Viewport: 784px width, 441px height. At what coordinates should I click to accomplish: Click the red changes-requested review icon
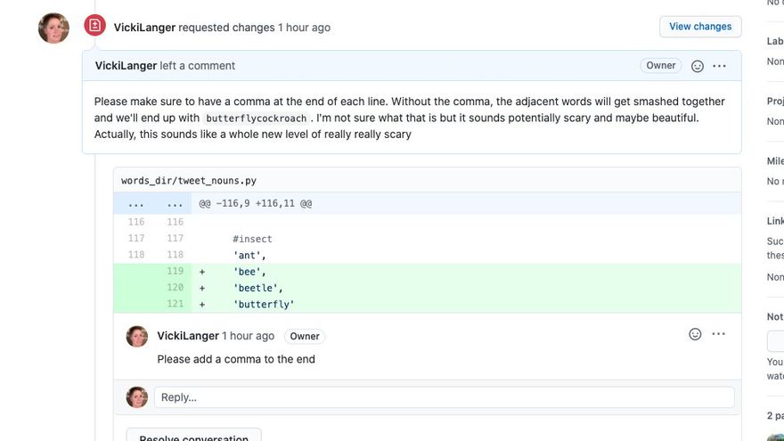(x=94, y=25)
